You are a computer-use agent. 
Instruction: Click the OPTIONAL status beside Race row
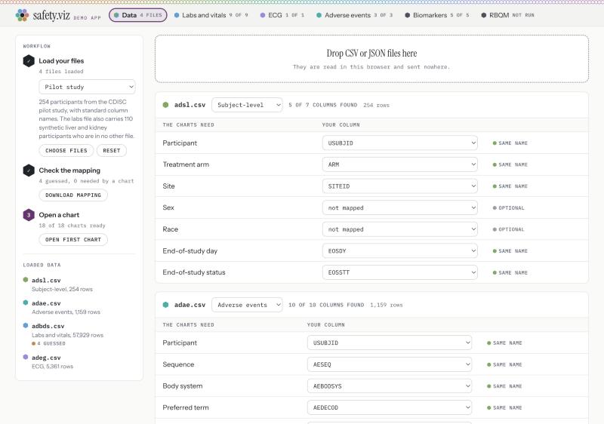click(x=508, y=229)
